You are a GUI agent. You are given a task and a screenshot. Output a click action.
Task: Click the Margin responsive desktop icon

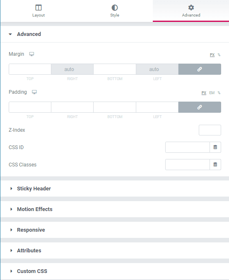[x=32, y=54]
